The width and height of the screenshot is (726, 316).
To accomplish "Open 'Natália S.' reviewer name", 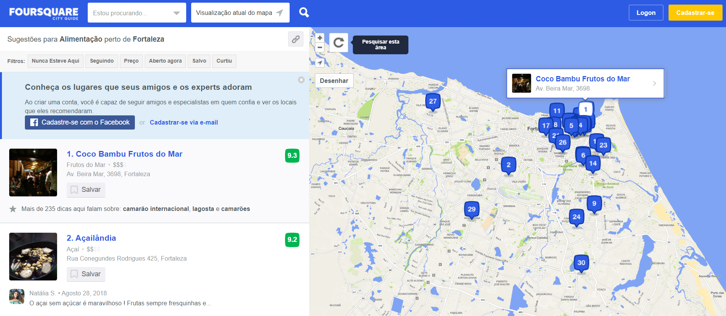I will [43, 293].
